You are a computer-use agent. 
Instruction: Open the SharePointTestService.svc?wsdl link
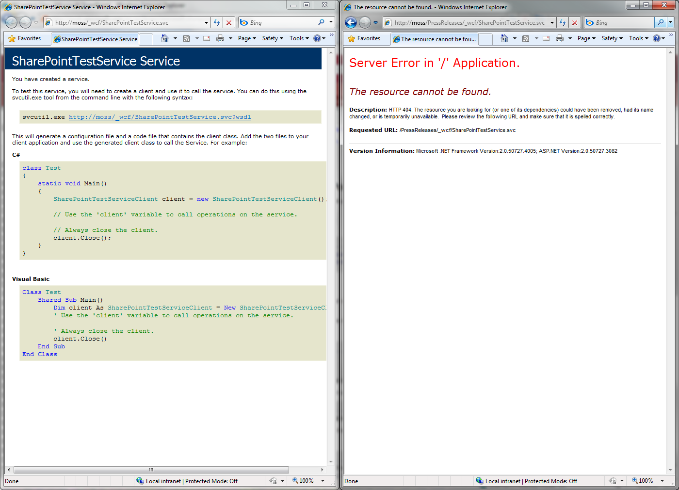point(160,117)
